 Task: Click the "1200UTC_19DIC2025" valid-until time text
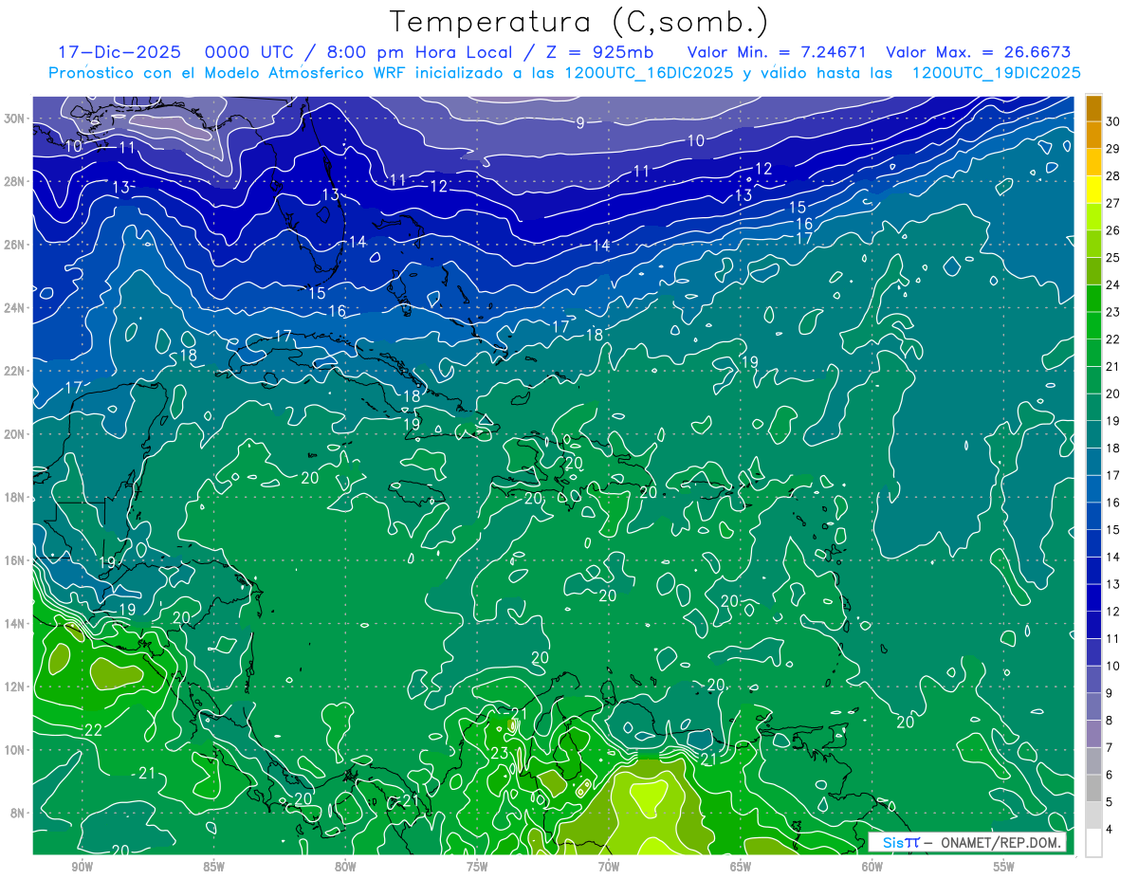coord(997,73)
